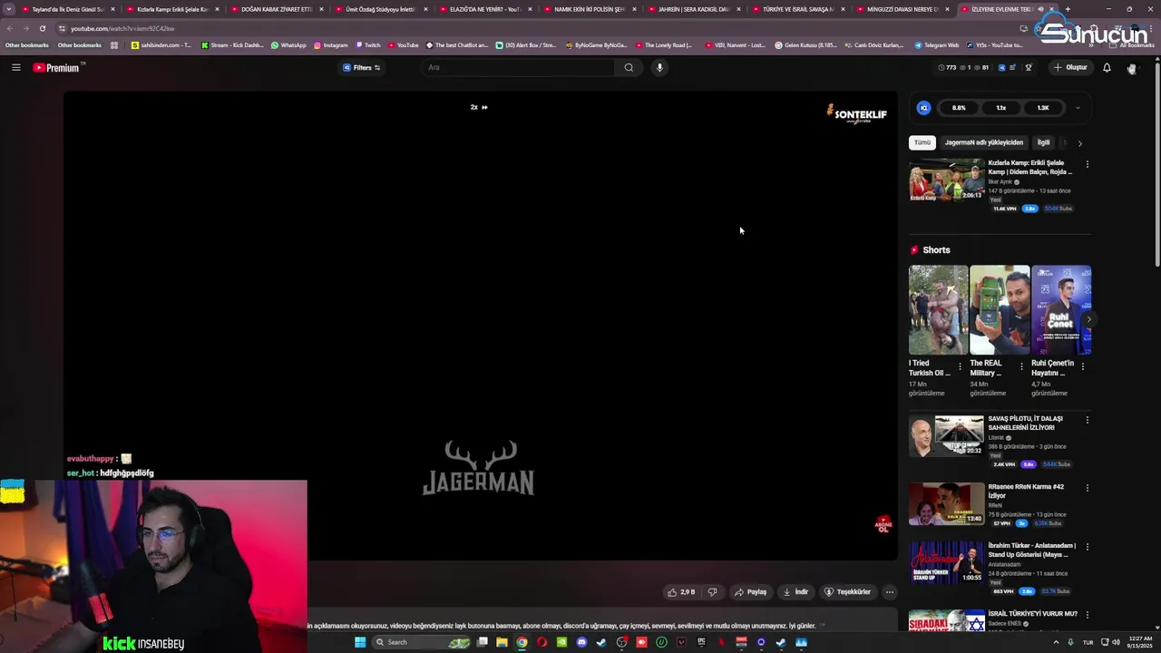
Task: Open Discord from the taskbar
Action: coord(581,642)
